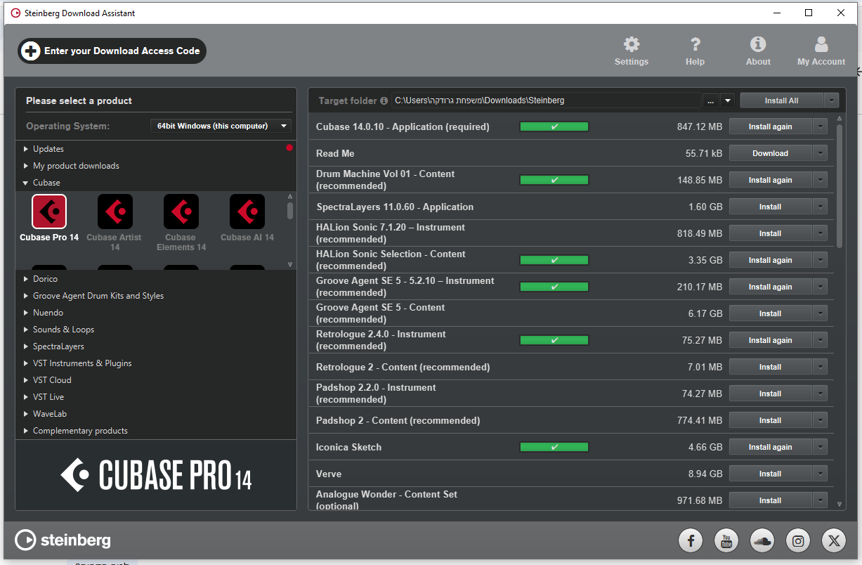Expand the VST Live category

[26, 397]
